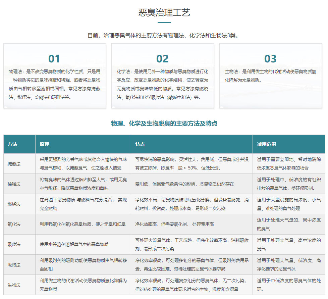
Task: Select the 生物法 table row
Action: pyautogui.click(x=164, y=285)
